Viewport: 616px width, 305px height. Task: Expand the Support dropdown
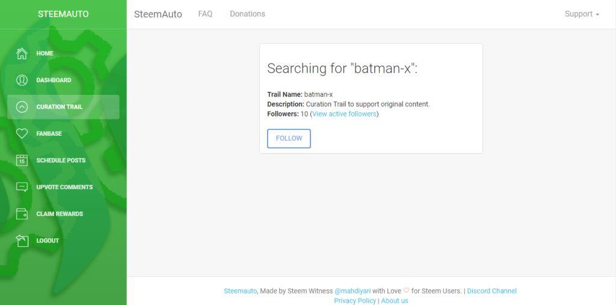click(x=582, y=14)
